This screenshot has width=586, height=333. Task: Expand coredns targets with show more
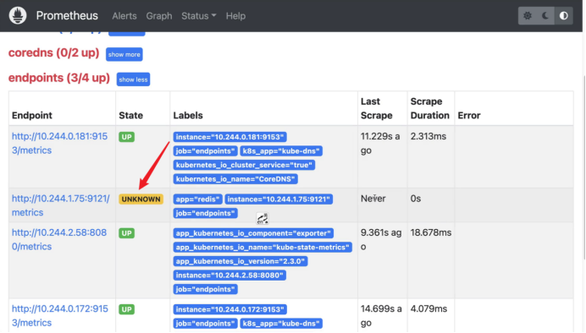pyautogui.click(x=124, y=54)
